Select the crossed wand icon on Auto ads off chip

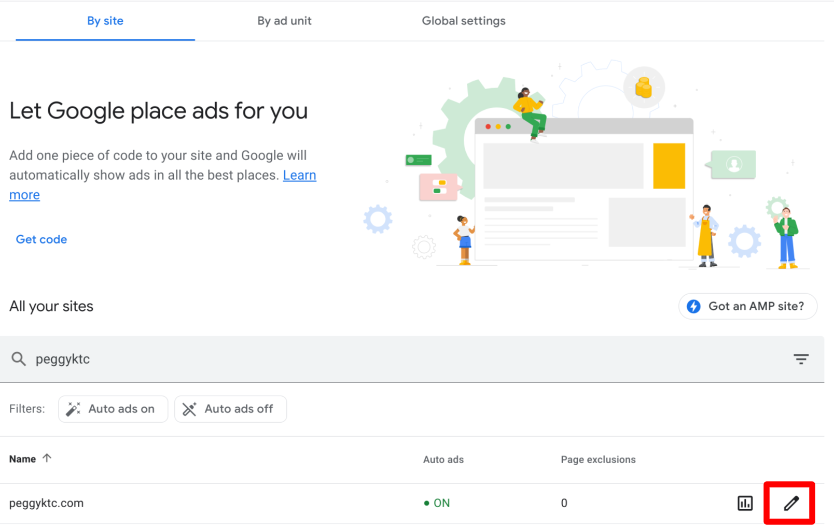190,409
